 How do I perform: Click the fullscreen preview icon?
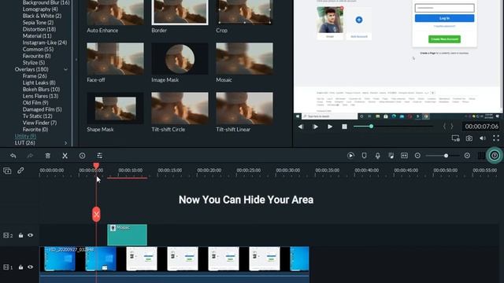pos(496,138)
